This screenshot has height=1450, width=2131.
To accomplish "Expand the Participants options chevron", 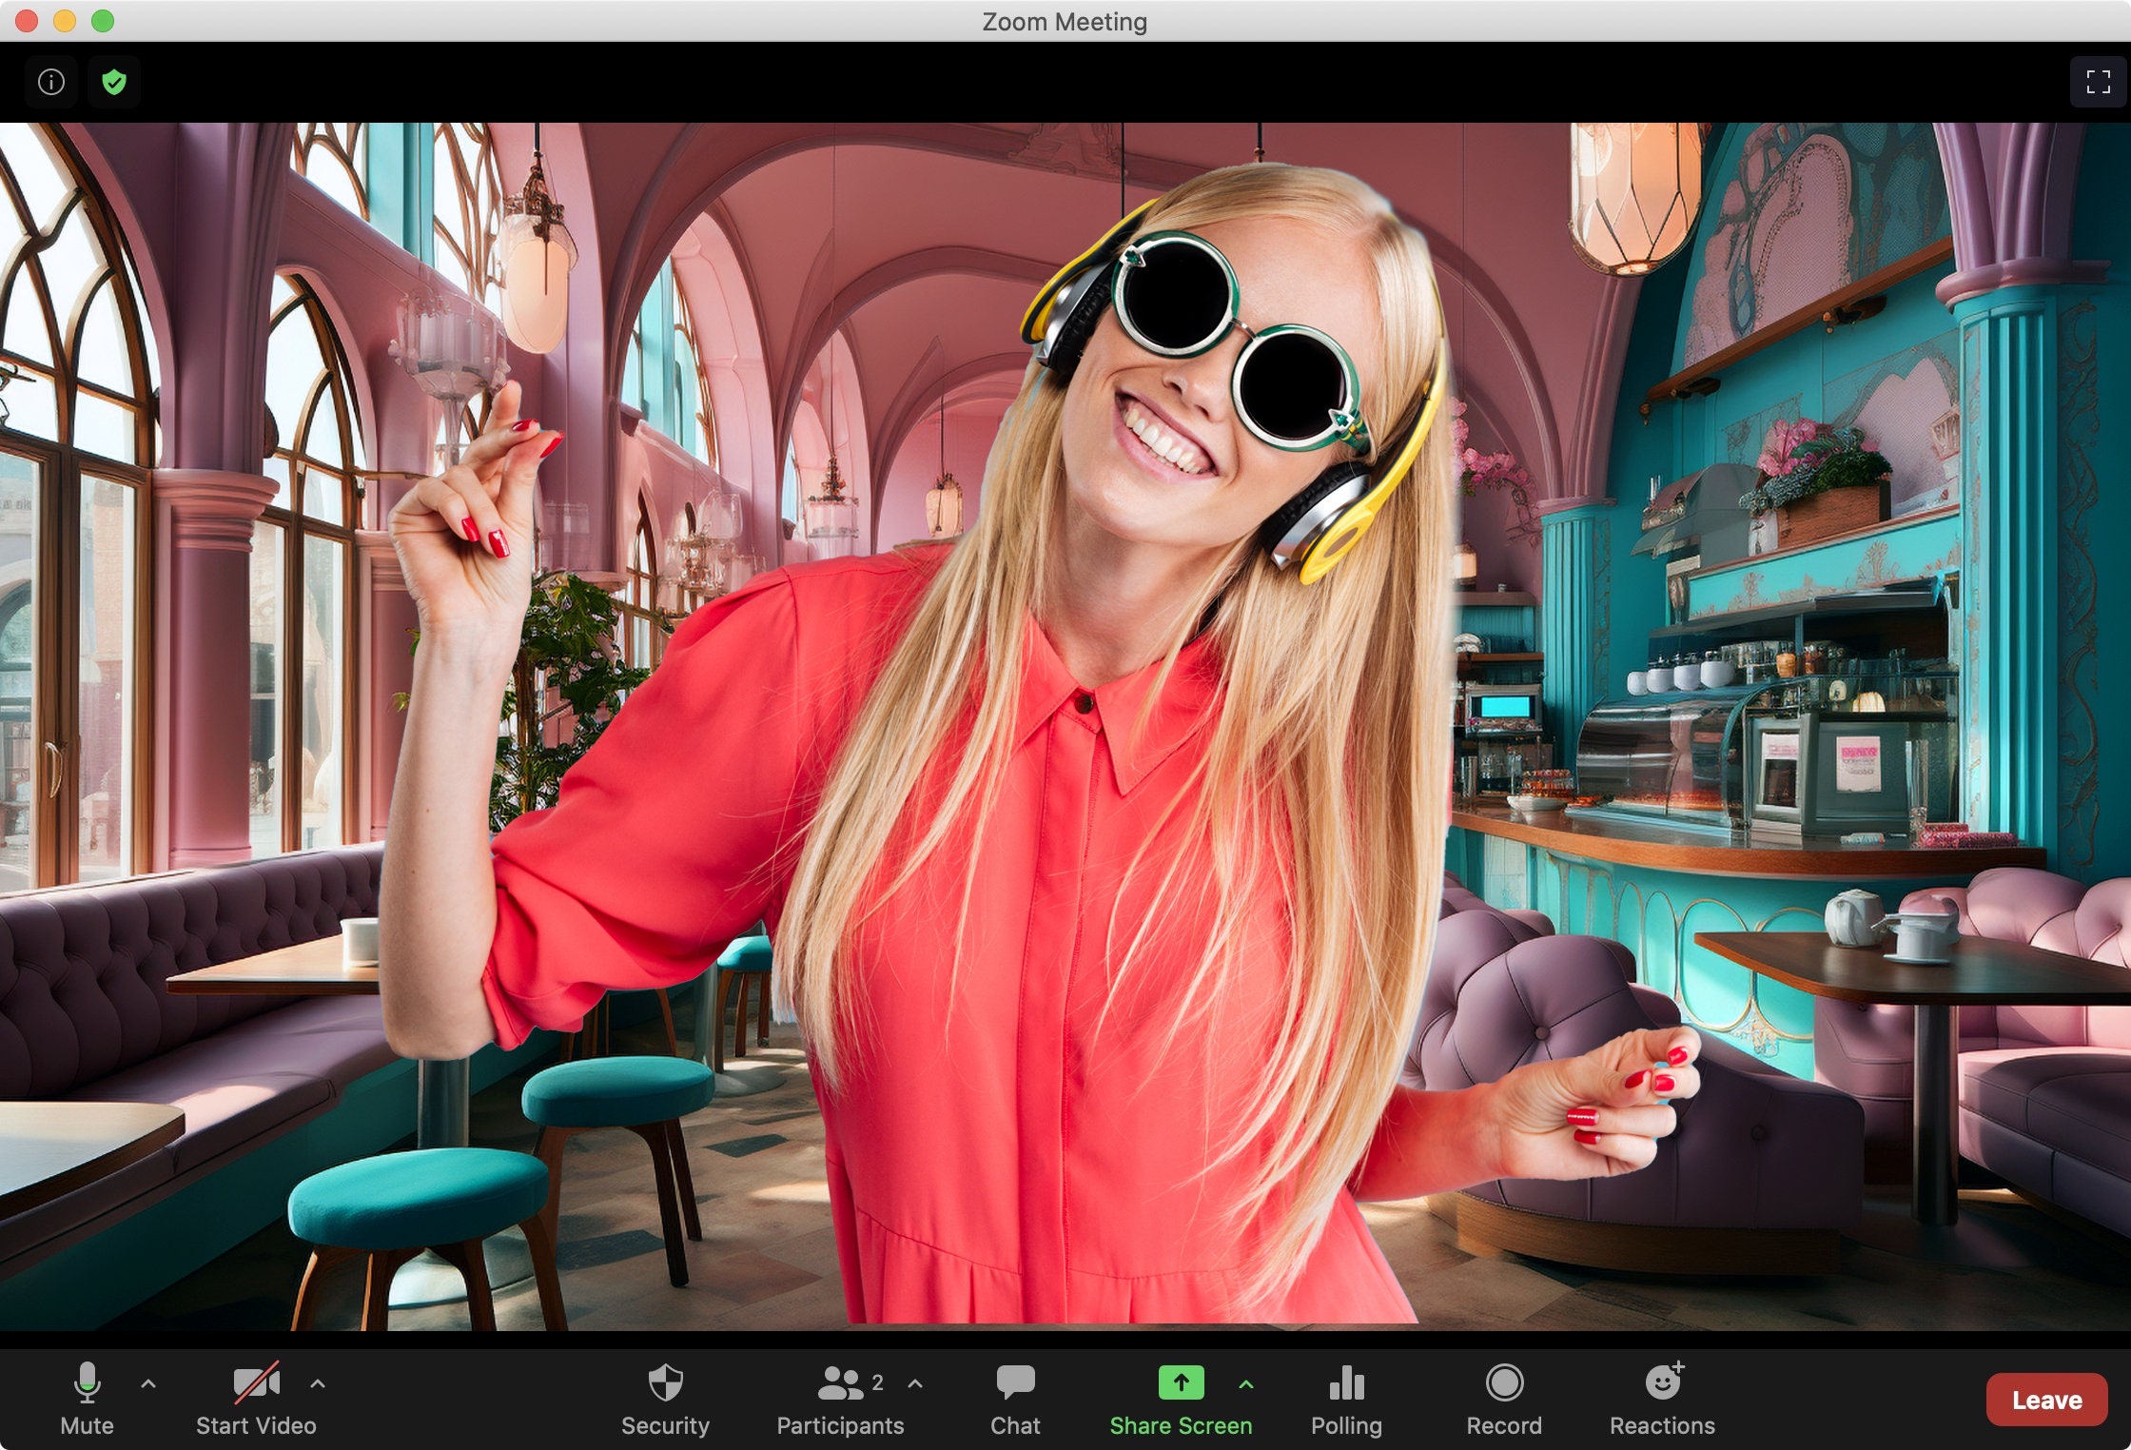I will (915, 1385).
